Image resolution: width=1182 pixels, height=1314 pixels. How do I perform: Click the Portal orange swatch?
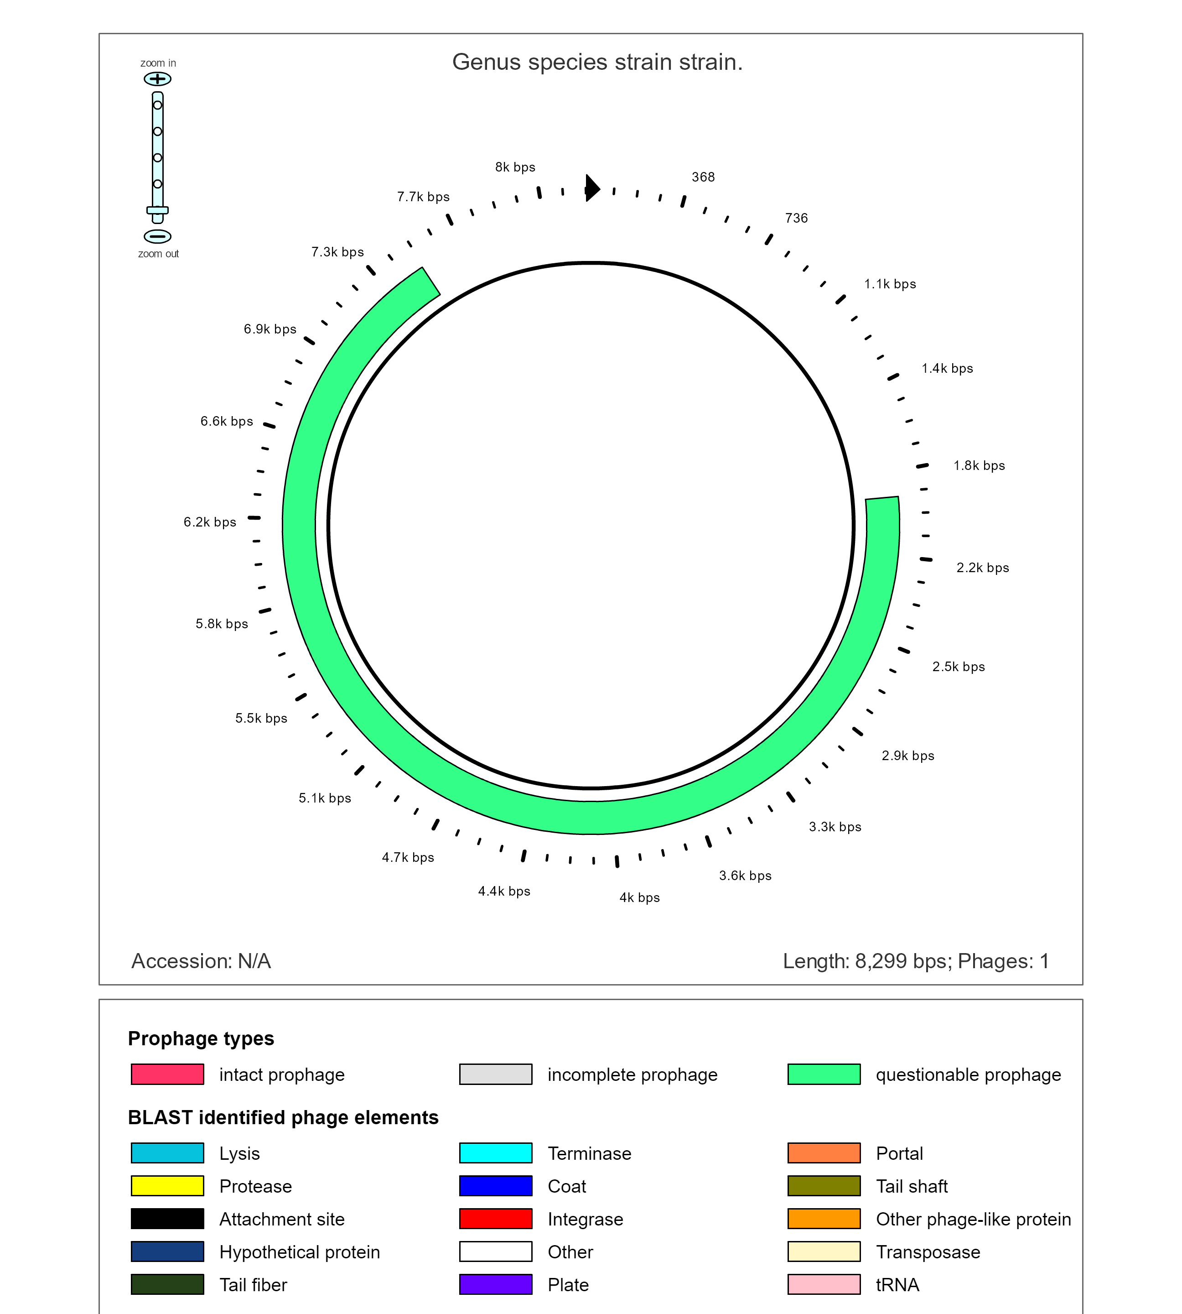pos(824,1153)
